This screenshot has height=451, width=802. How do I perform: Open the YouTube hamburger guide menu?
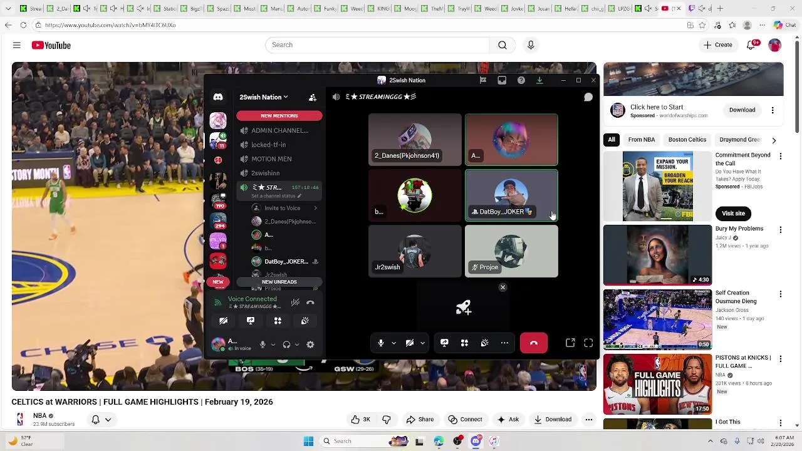tap(17, 45)
